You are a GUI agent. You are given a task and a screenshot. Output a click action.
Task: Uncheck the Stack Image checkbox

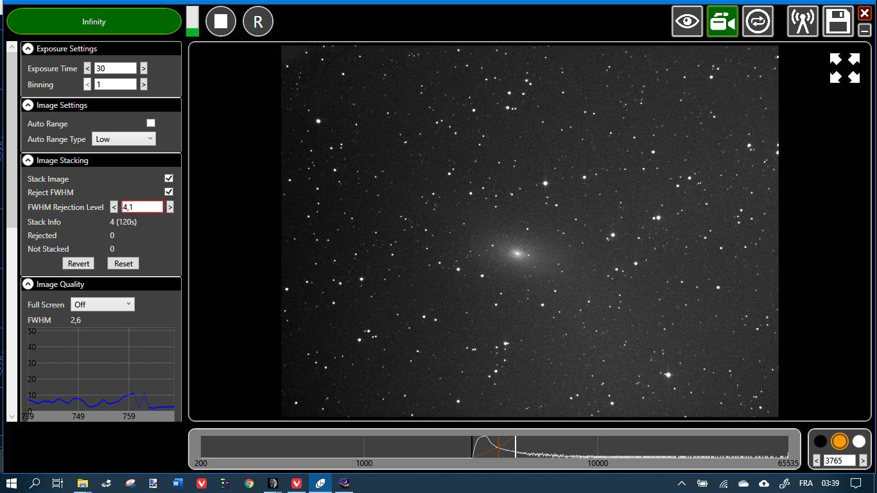point(169,178)
